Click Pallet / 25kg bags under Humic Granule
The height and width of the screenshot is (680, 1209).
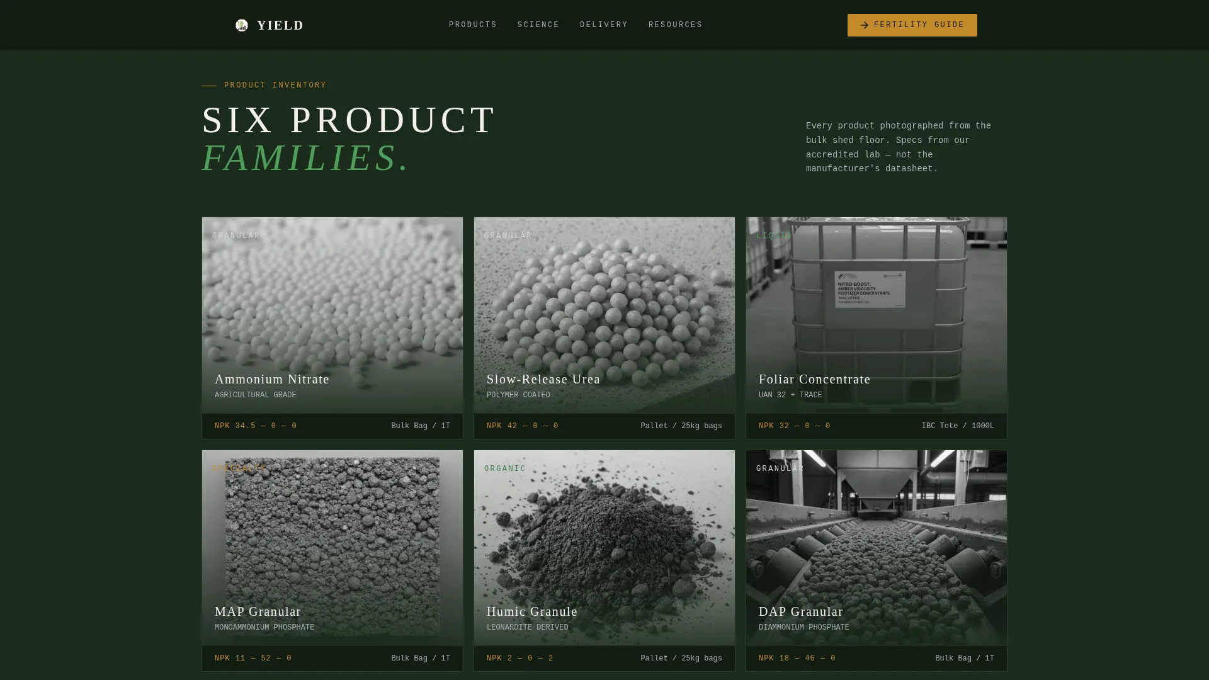click(681, 659)
